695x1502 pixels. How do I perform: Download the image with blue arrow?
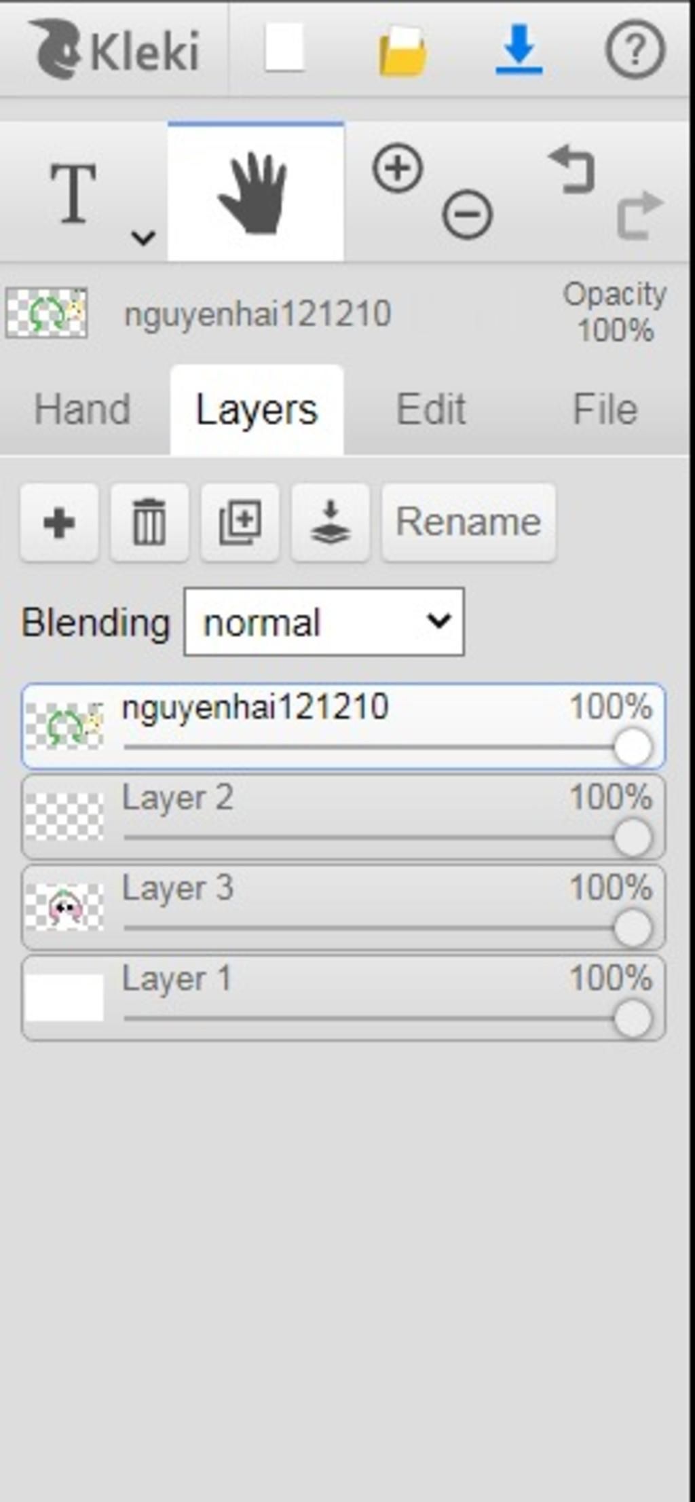click(x=519, y=49)
